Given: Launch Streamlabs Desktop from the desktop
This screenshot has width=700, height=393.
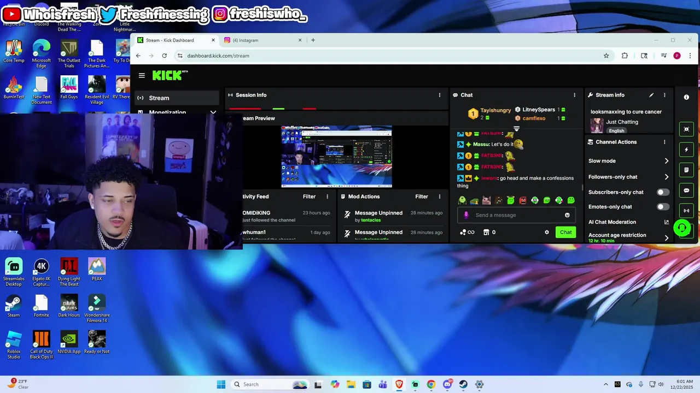Looking at the screenshot, I should 14,272.
